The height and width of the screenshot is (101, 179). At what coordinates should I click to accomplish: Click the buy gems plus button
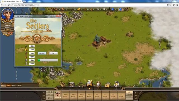tap(121, 9)
